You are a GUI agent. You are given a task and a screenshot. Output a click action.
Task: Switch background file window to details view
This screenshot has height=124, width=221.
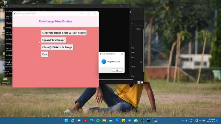click(x=139, y=82)
